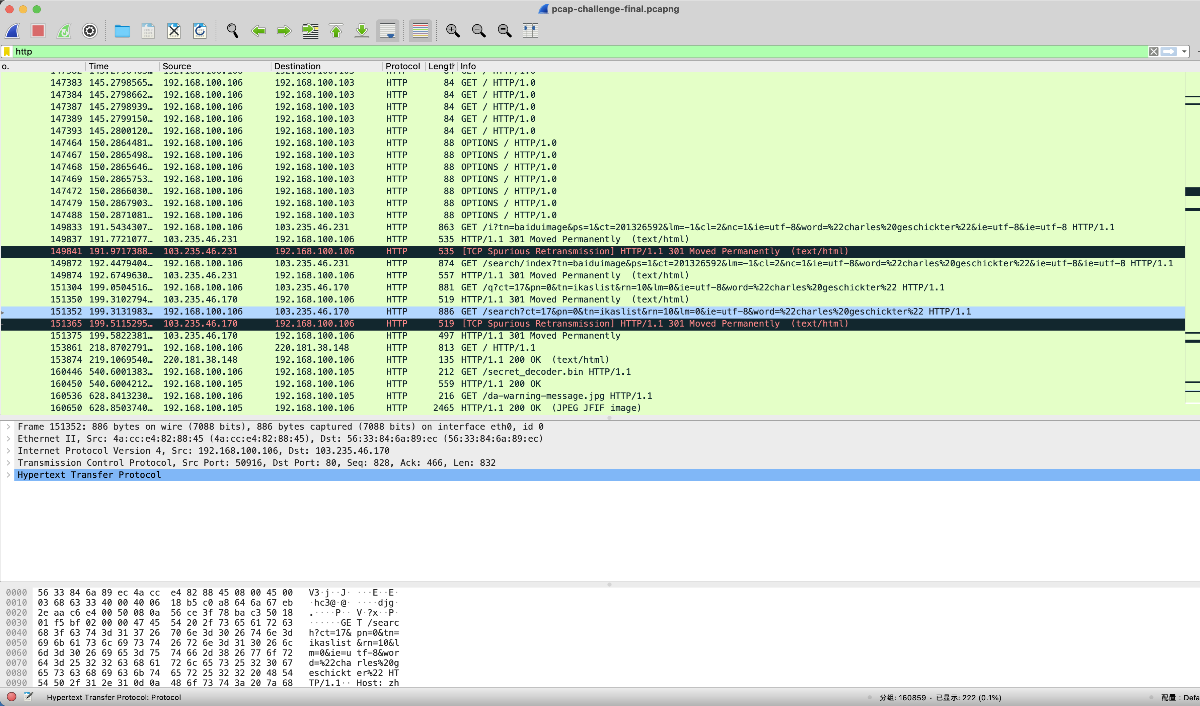The image size is (1200, 706).
Task: Click resize columns toolbar icon
Action: (x=530, y=31)
